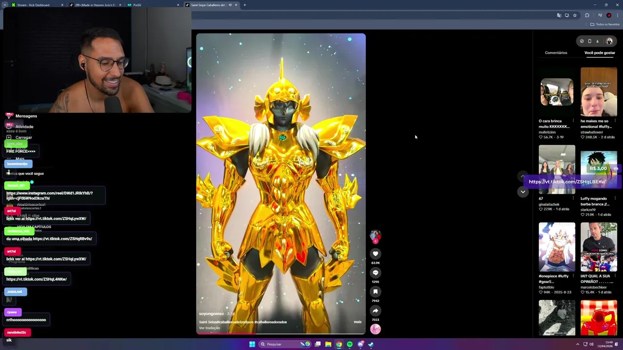
Task: Click the #caballerosdorados hashtag in the caption
Action: click(x=271, y=322)
